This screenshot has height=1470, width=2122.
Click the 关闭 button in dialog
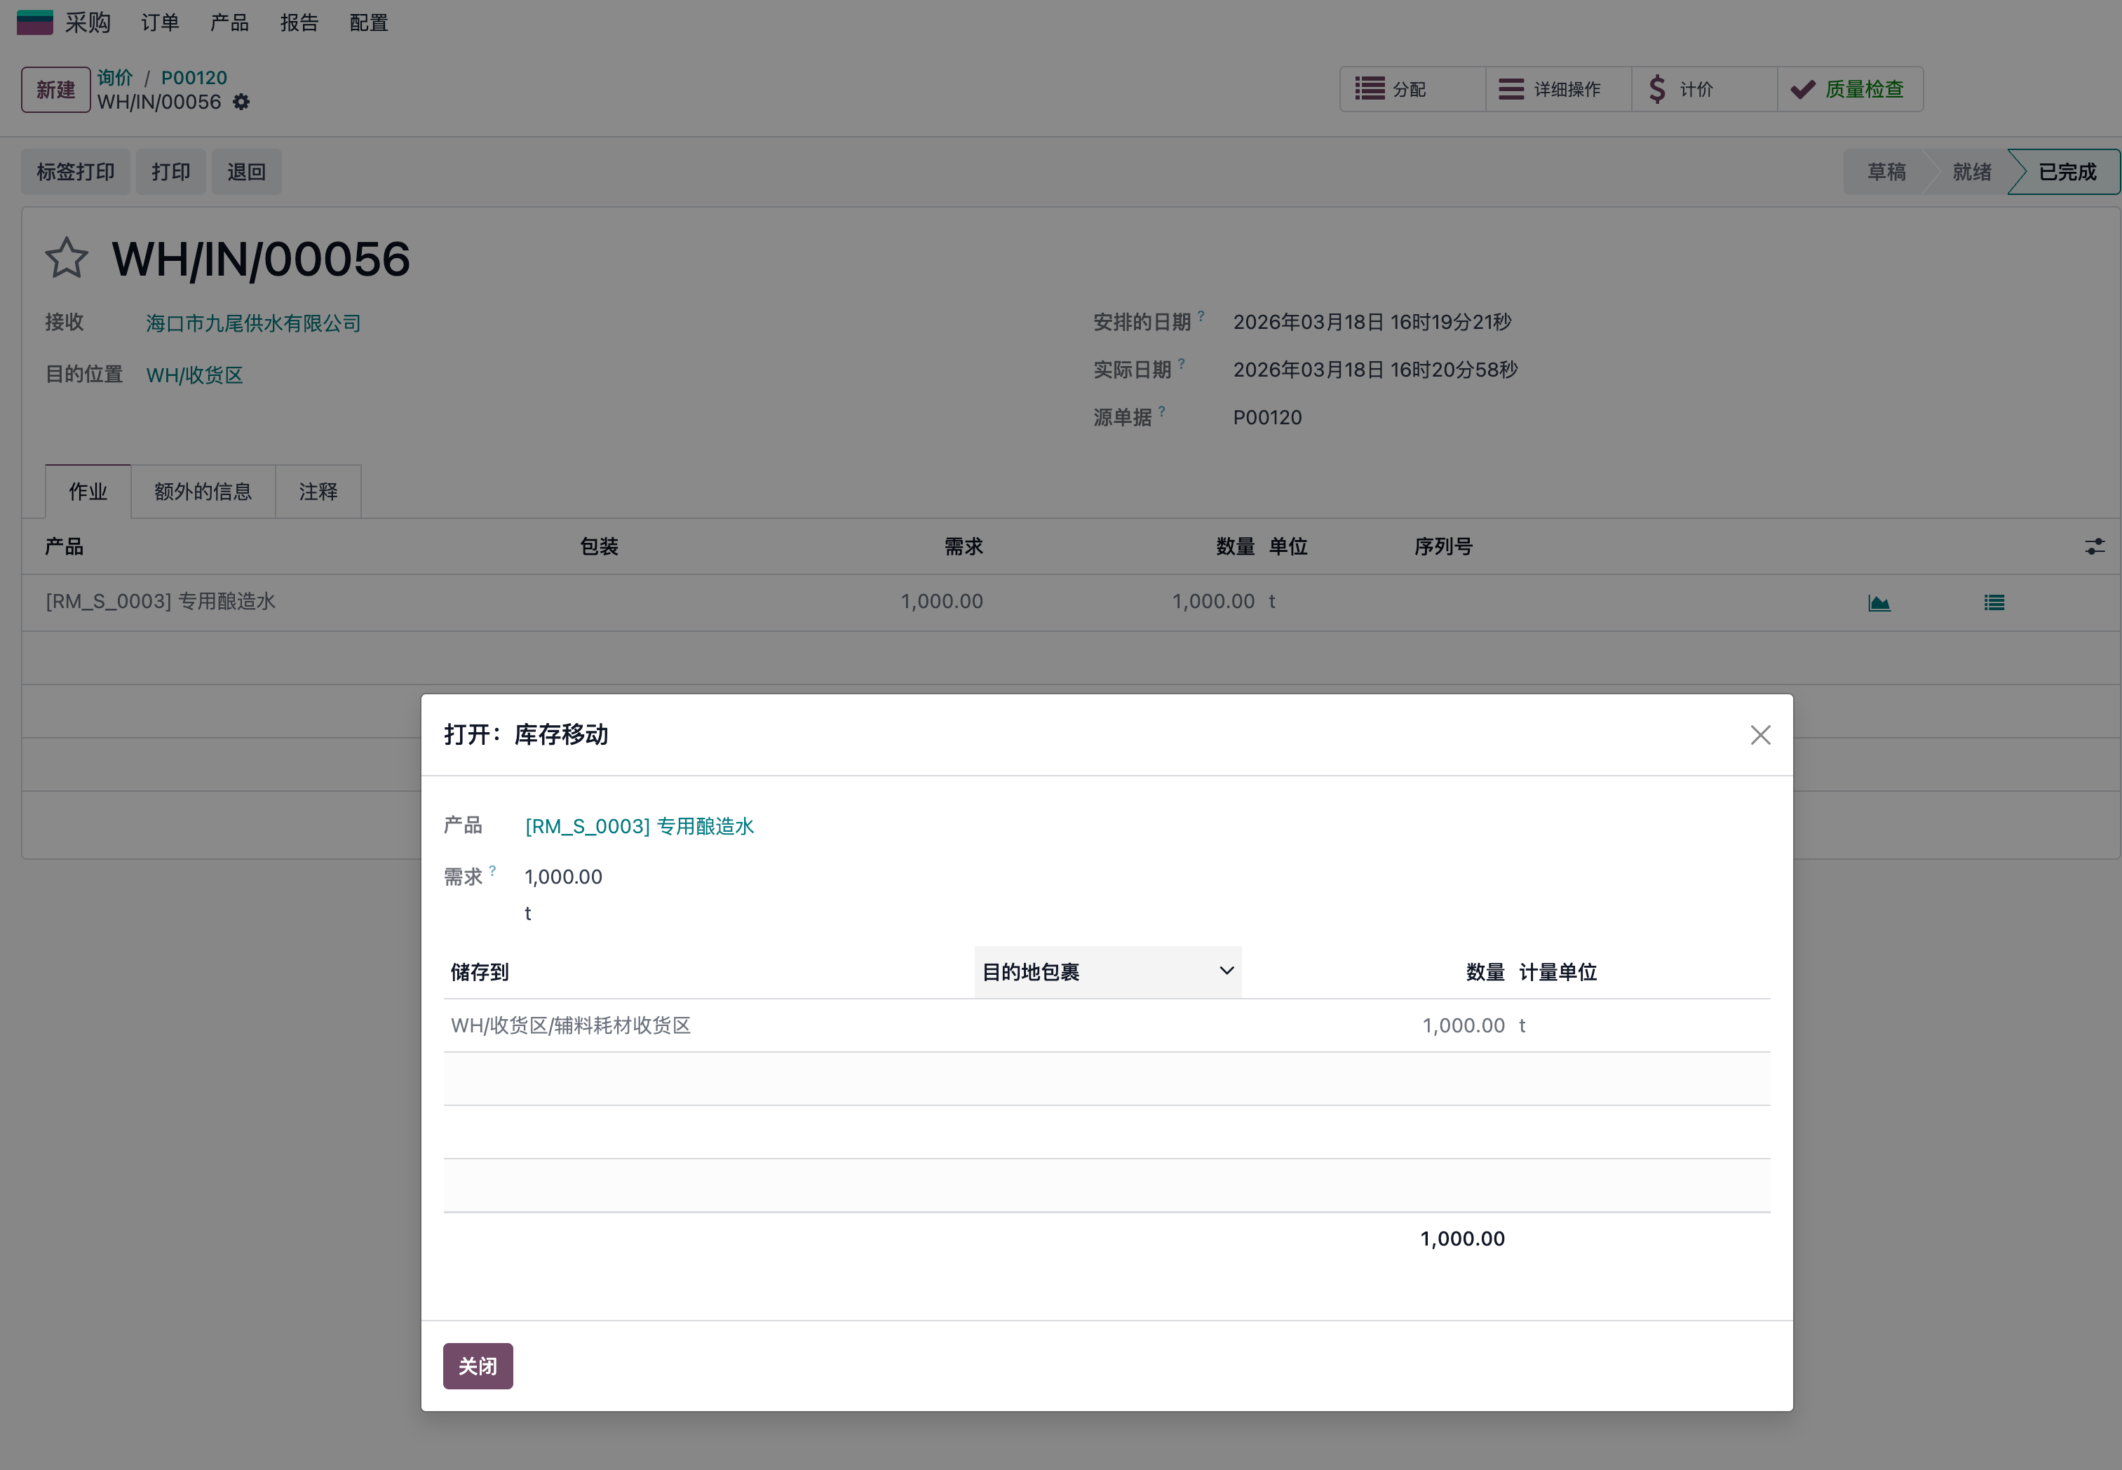(x=478, y=1366)
